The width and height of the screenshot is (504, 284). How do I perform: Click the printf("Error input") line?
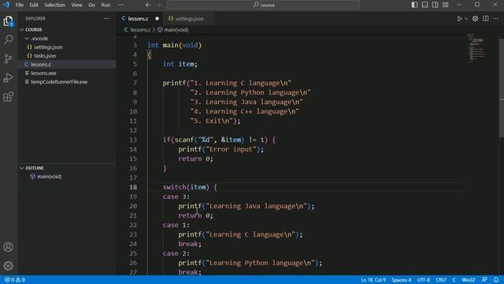[220, 149]
